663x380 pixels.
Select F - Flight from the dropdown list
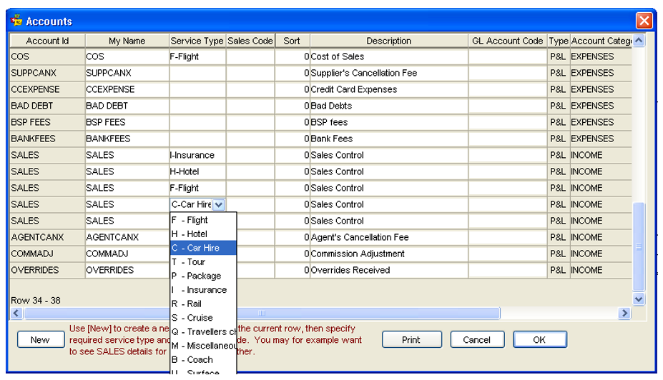pos(203,220)
